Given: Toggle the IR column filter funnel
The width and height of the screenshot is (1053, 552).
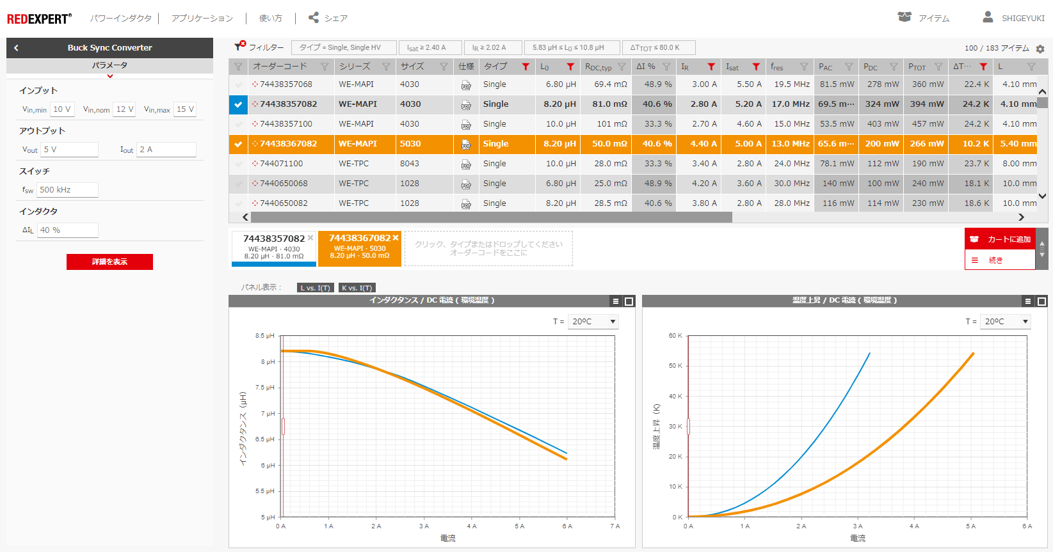Looking at the screenshot, I should 711,67.
